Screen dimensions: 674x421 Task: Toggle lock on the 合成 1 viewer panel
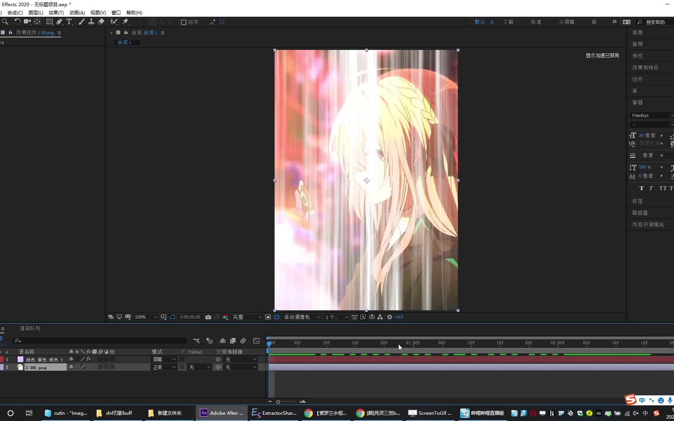(126, 32)
